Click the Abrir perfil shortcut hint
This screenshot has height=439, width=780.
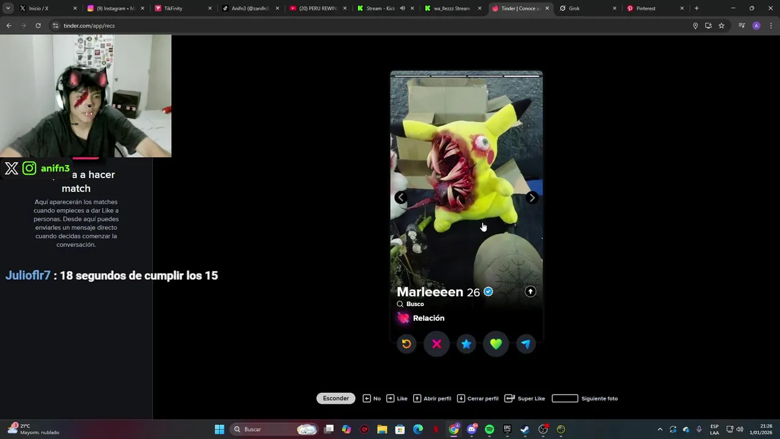pyautogui.click(x=432, y=399)
